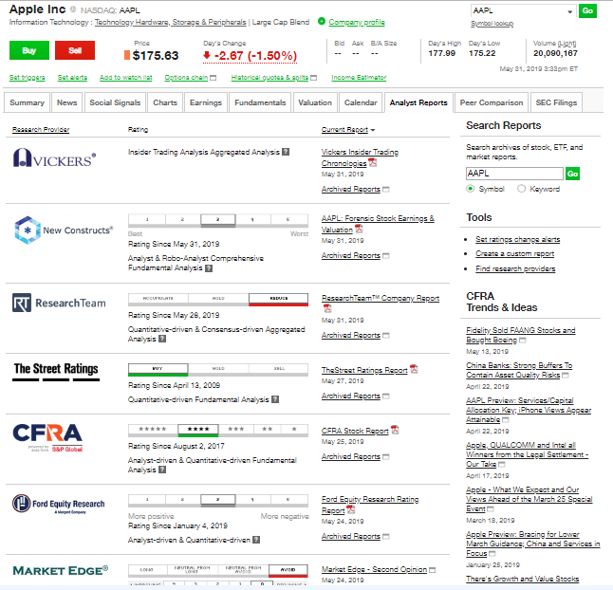The height and width of the screenshot is (590, 613).
Task: Click the Set ratings change alerts link
Action: 517,240
